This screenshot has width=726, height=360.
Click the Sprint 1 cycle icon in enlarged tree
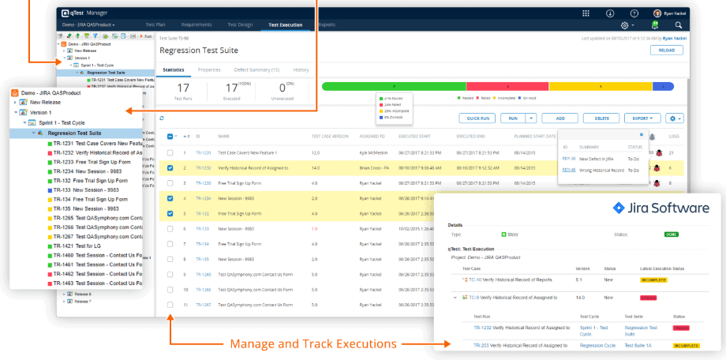(x=32, y=123)
